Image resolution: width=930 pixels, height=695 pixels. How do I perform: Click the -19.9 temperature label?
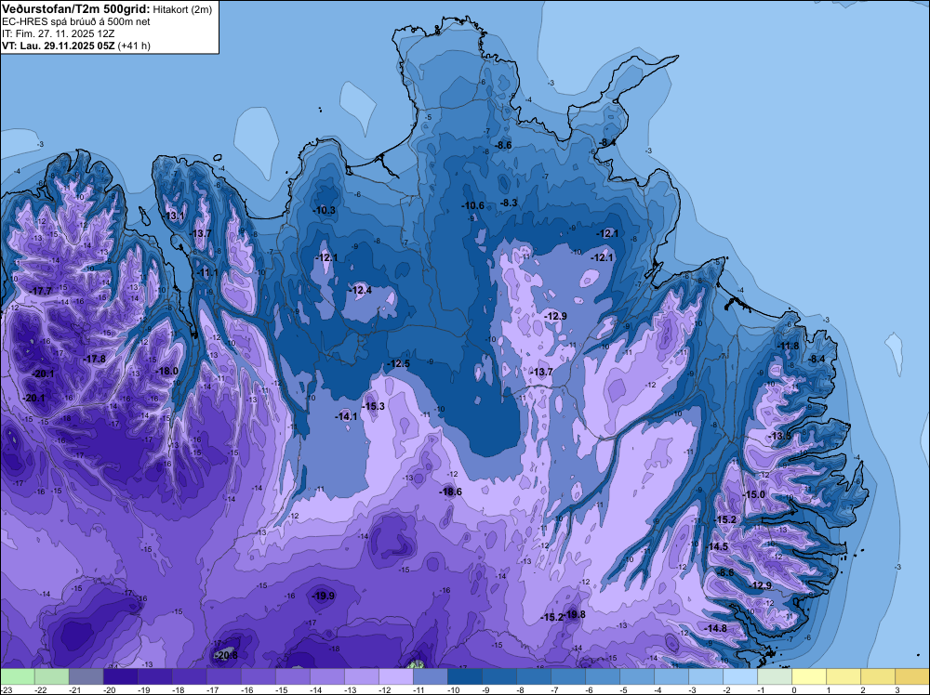pos(324,596)
